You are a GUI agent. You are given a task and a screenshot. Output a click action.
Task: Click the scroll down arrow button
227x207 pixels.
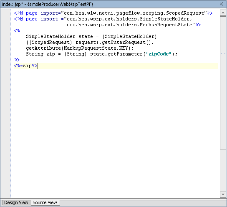coord(223,194)
